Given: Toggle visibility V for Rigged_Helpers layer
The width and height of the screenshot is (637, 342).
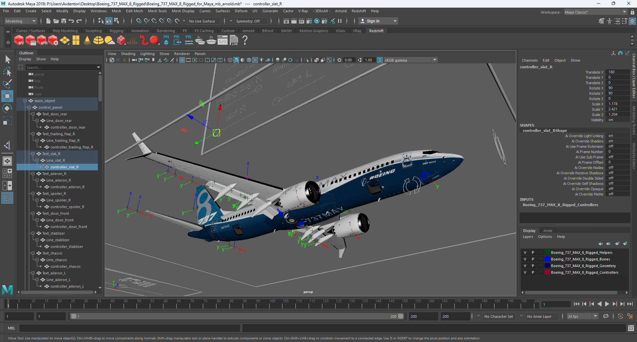Looking at the screenshot, I should (525, 253).
